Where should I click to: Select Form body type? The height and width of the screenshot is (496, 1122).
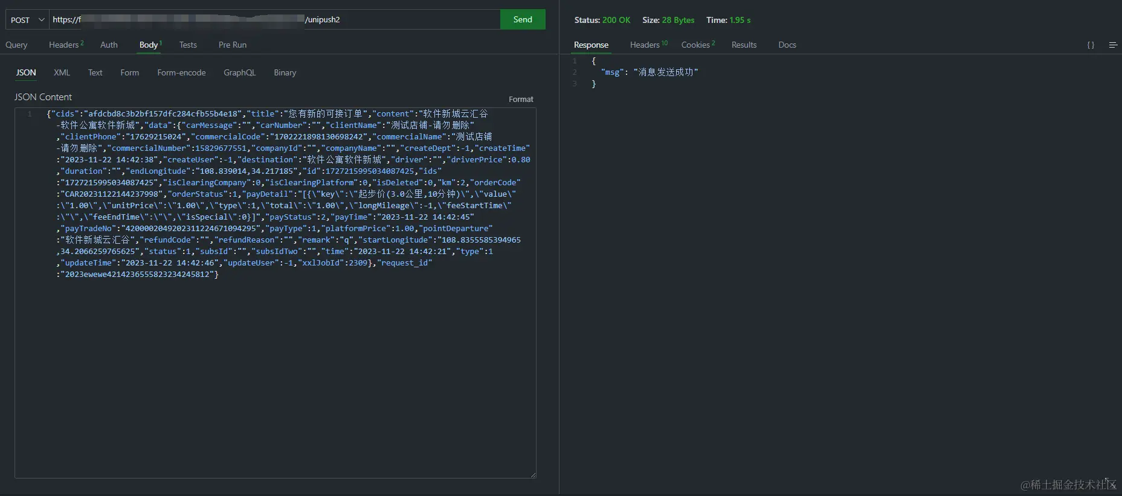click(x=129, y=72)
